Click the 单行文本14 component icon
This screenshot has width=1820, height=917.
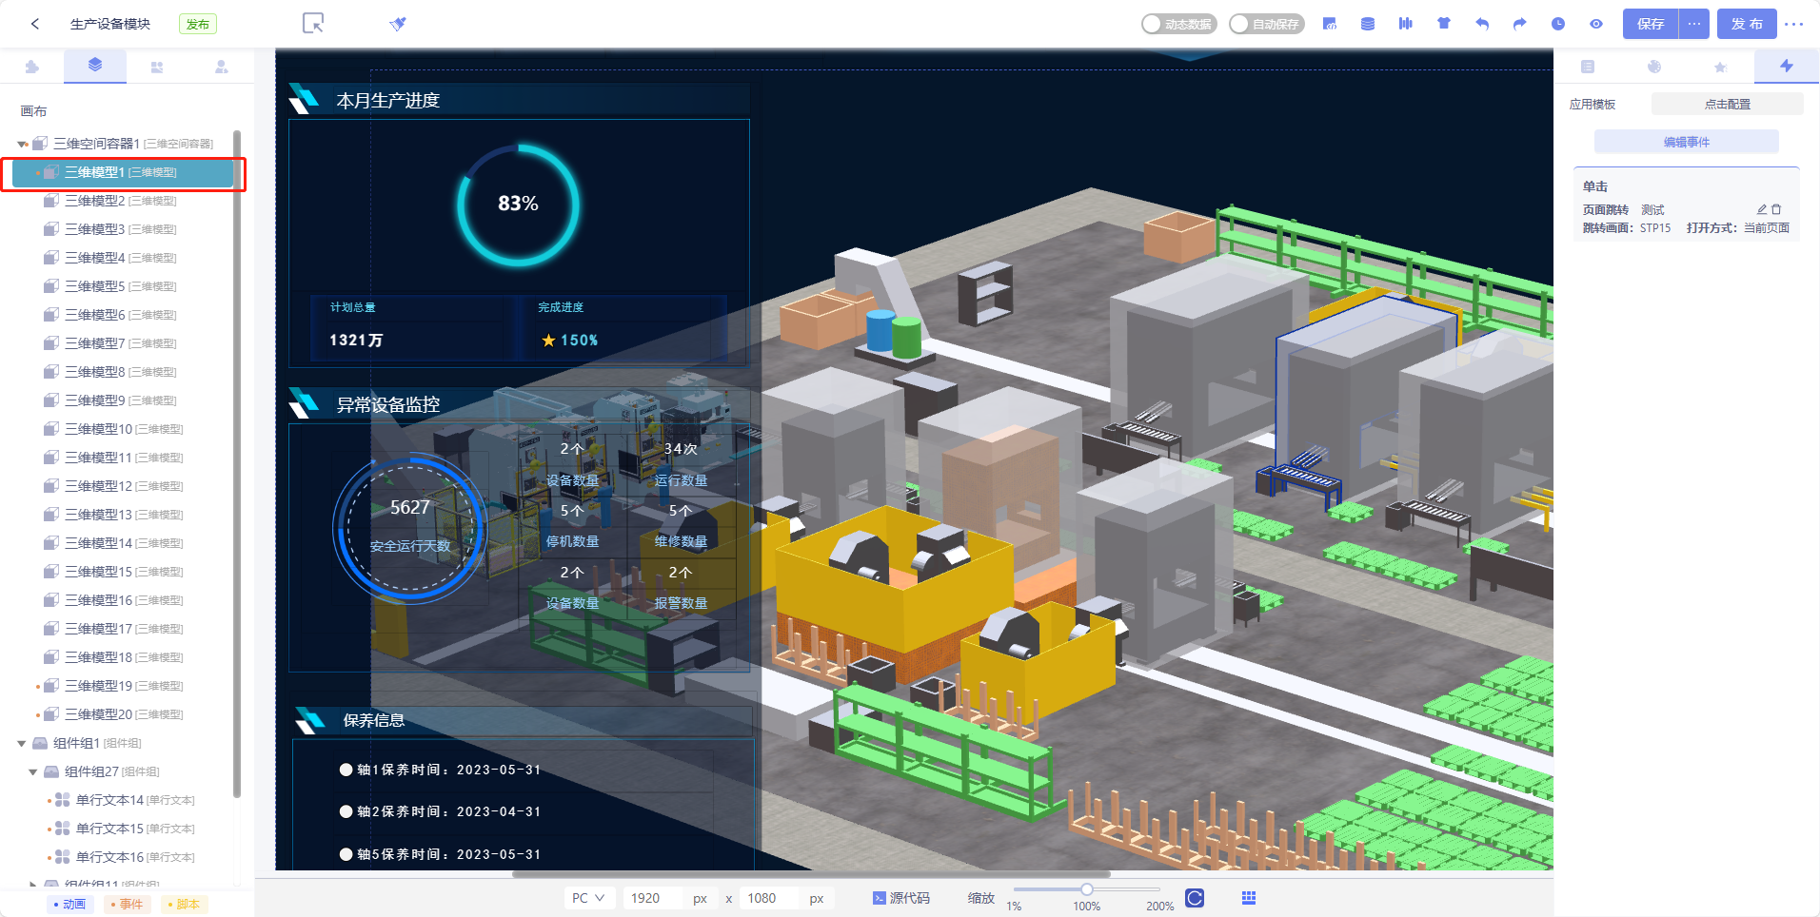(x=63, y=800)
